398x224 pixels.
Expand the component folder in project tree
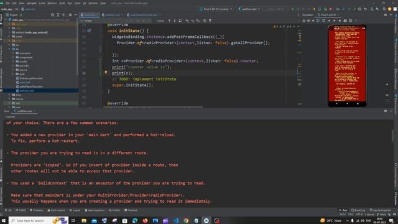(14, 57)
